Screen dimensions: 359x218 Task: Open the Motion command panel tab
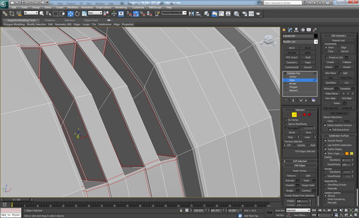point(303,30)
